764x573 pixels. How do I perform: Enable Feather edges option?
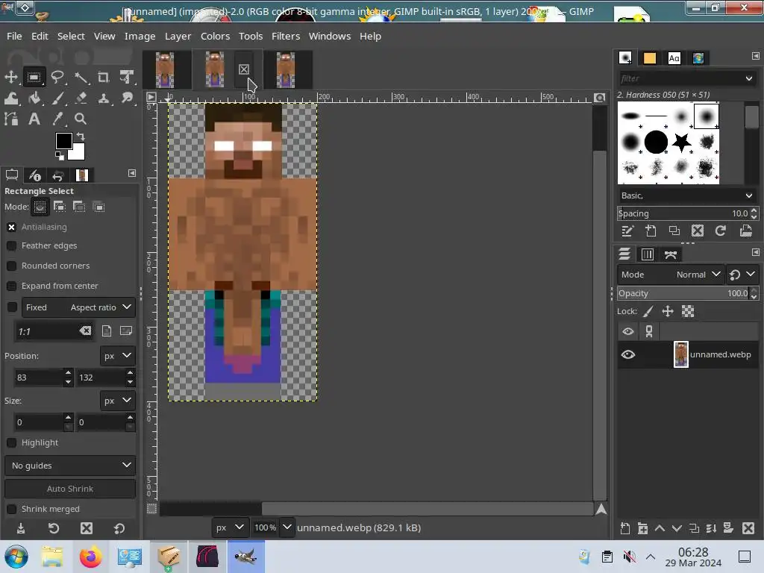(x=12, y=245)
